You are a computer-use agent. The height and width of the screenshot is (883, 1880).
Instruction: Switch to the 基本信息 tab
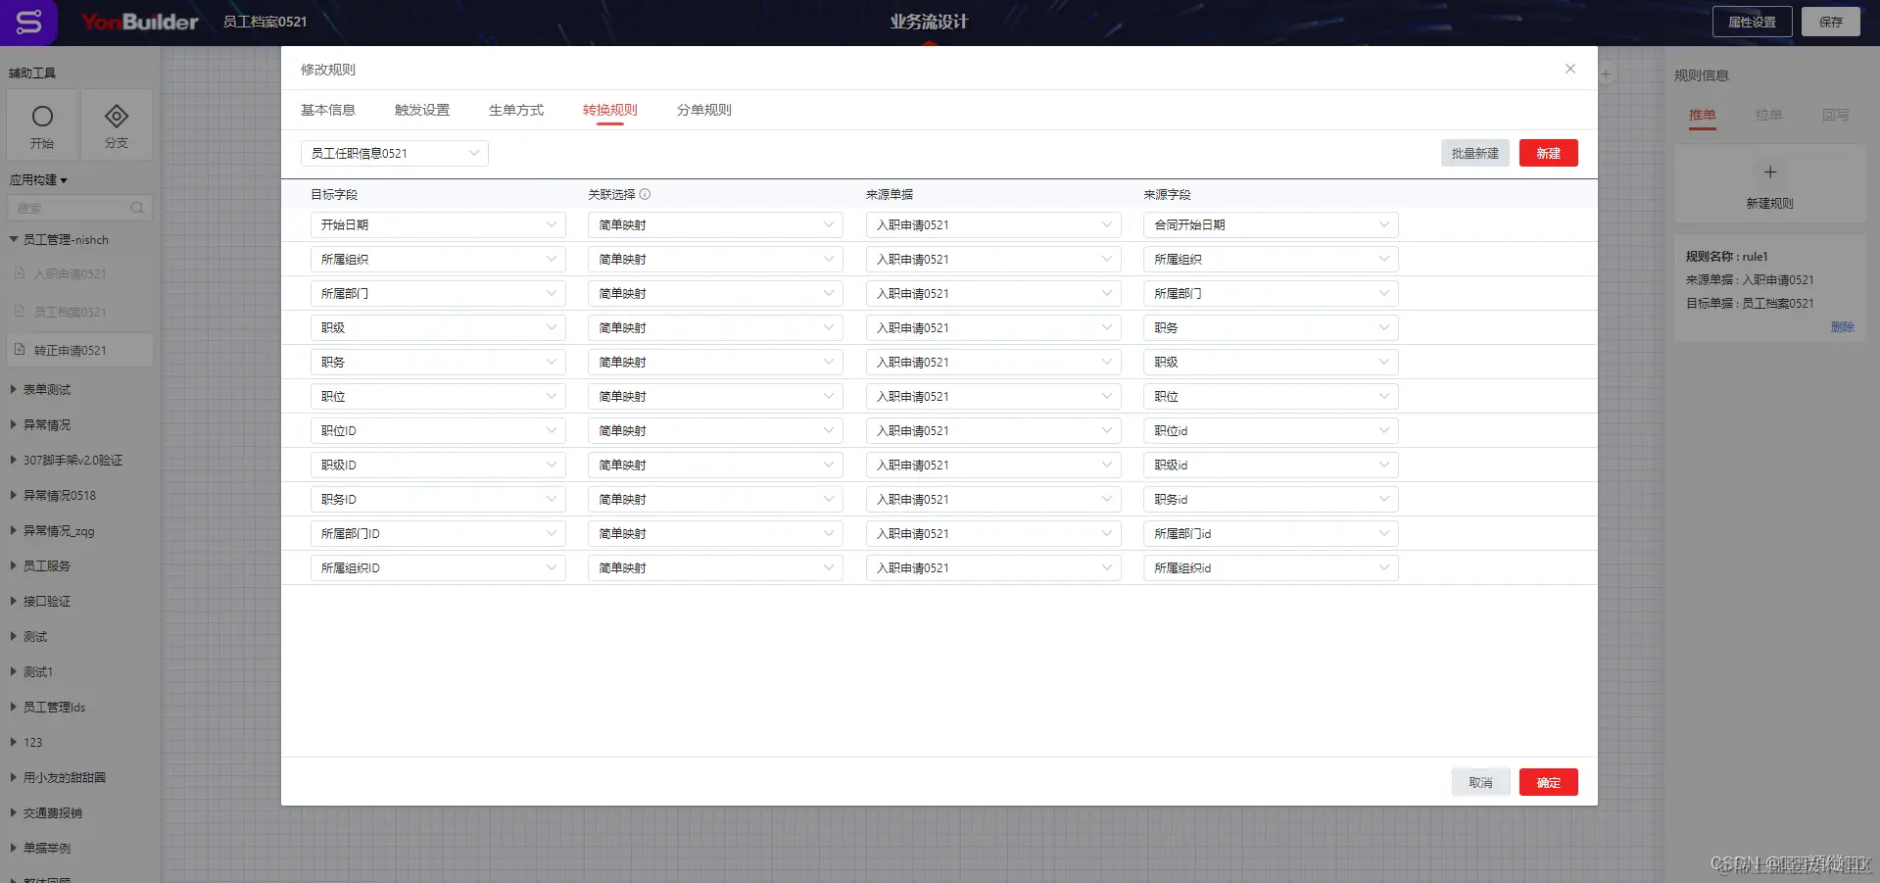point(327,110)
